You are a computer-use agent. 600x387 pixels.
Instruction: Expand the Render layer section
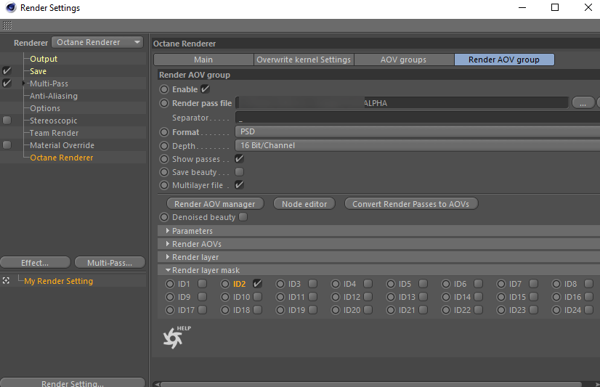pyautogui.click(x=168, y=256)
